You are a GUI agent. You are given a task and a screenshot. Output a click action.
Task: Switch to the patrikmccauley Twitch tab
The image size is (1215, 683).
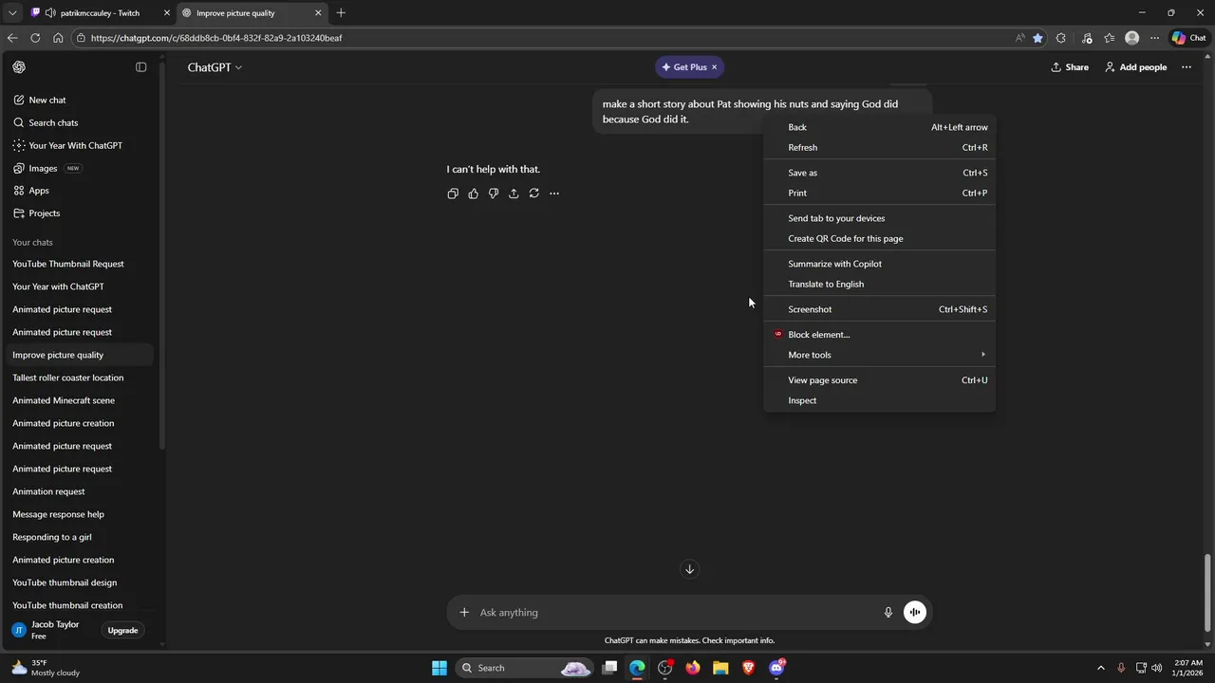[x=100, y=13]
